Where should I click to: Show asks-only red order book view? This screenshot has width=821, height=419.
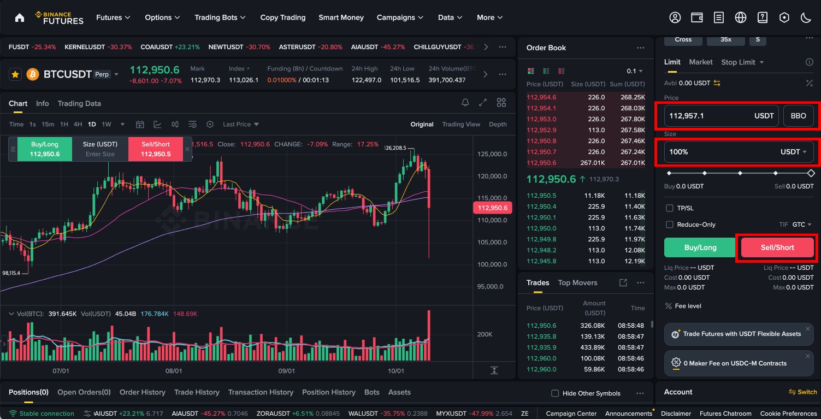(x=561, y=71)
